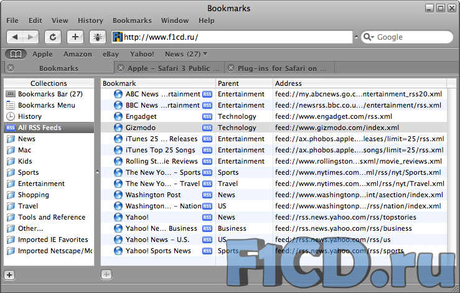Select the Entertainment folder in Collections
This screenshot has width=460, height=293.
pyautogui.click(x=49, y=184)
